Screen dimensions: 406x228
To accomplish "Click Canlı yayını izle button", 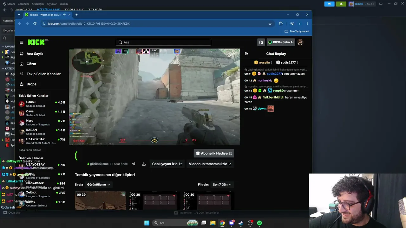I will [167, 164].
